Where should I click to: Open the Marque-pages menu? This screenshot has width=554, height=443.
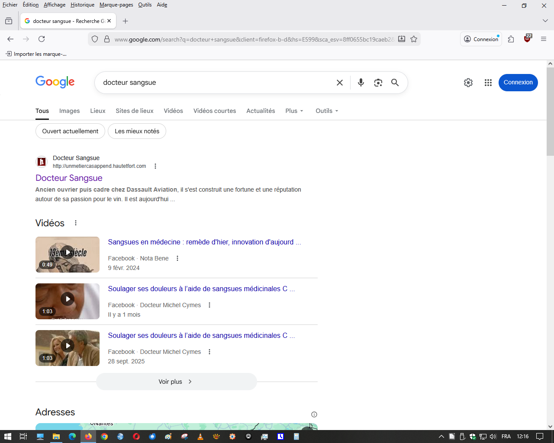click(116, 5)
